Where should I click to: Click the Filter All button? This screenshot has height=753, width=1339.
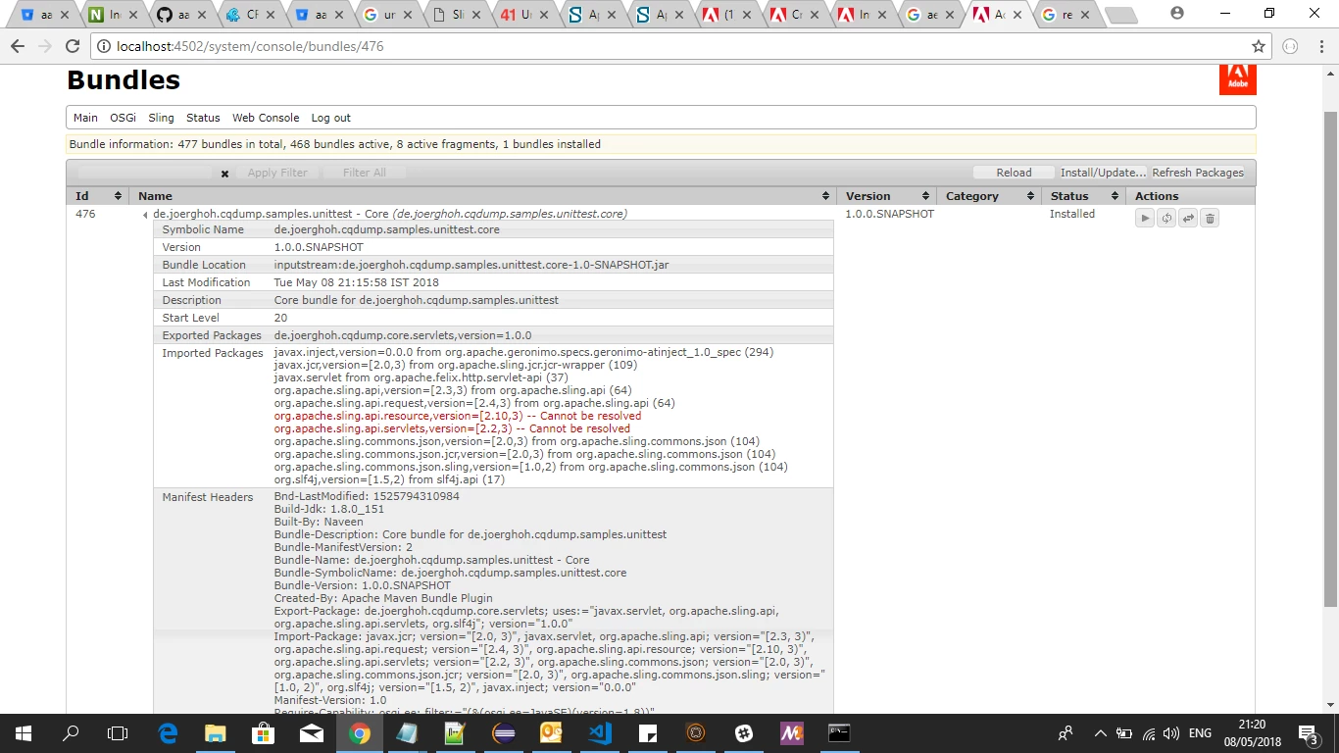365,173
